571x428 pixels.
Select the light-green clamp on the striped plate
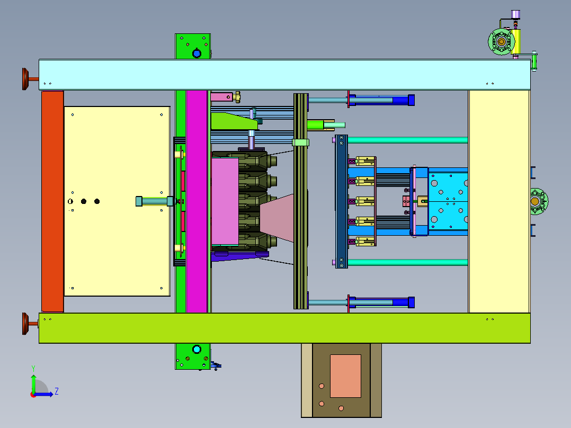pyautogui.click(x=300, y=142)
